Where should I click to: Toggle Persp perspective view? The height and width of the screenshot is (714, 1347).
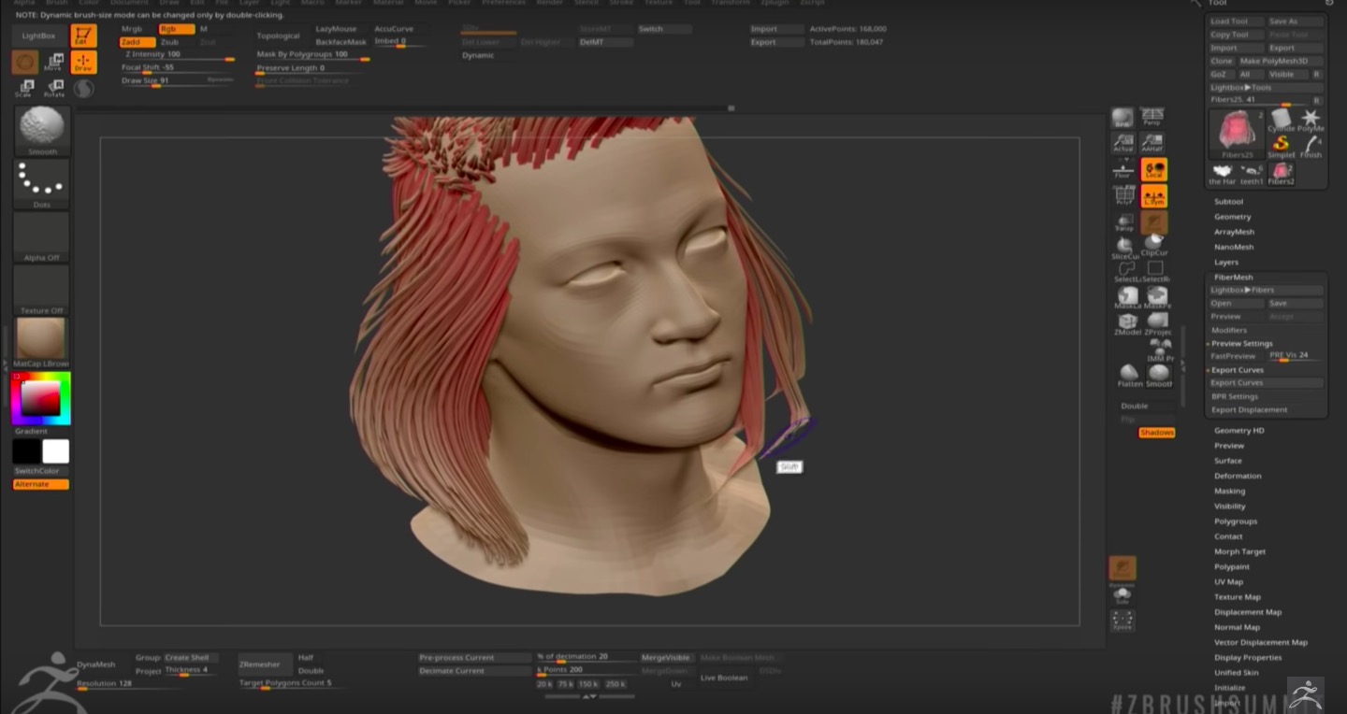1153,114
